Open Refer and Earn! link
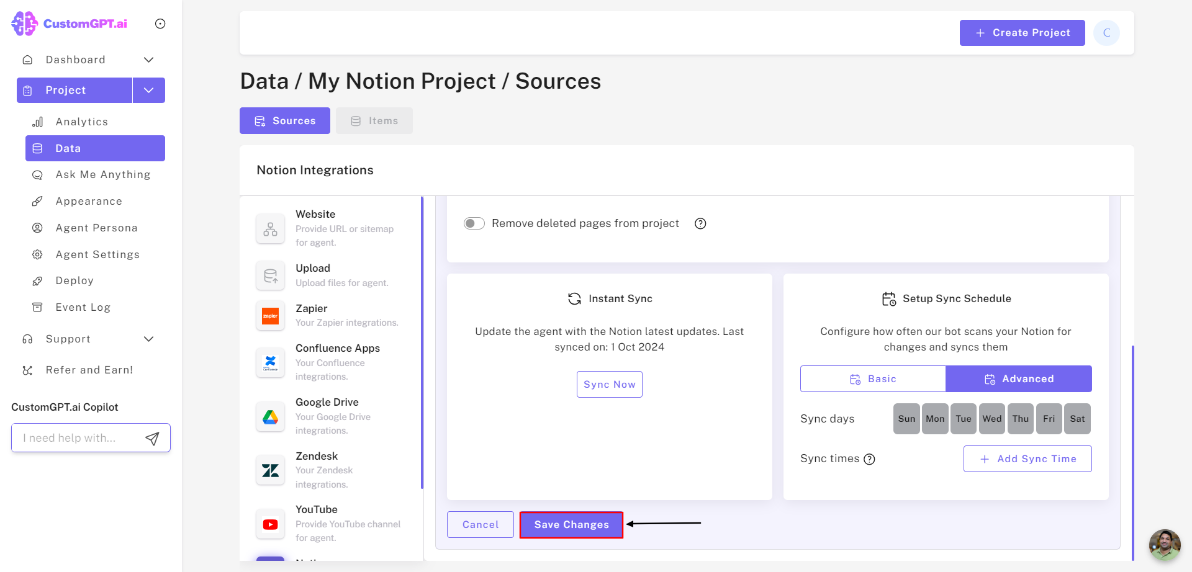This screenshot has height=572, width=1192. coord(89,370)
